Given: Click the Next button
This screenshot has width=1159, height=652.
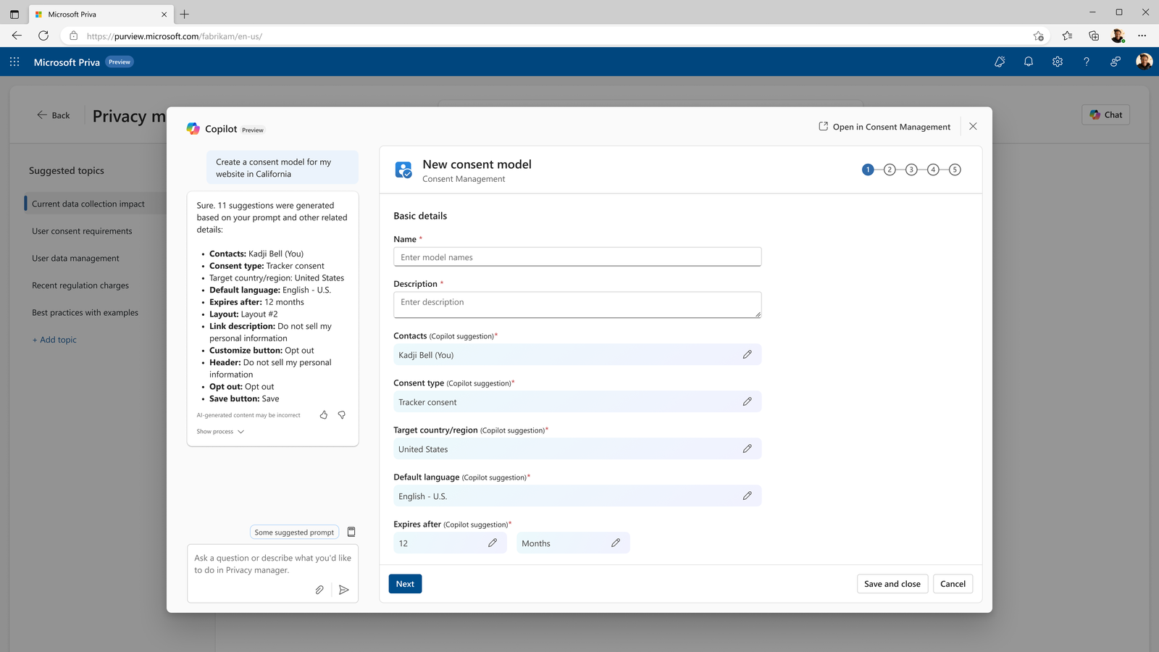Looking at the screenshot, I should (405, 584).
